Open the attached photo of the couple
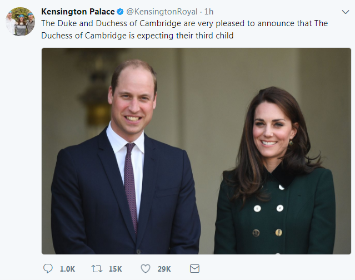 tap(196, 151)
